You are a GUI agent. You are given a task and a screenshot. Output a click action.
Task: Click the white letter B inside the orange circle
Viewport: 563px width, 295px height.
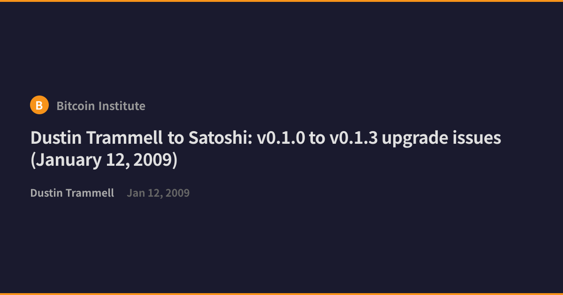coord(39,106)
